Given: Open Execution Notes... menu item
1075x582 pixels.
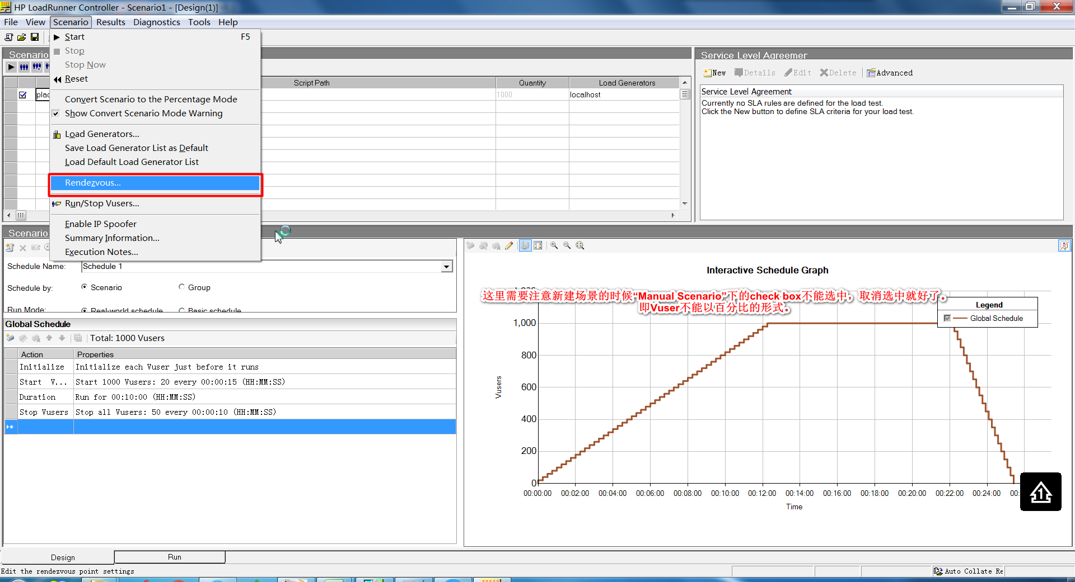Looking at the screenshot, I should [155, 252].
